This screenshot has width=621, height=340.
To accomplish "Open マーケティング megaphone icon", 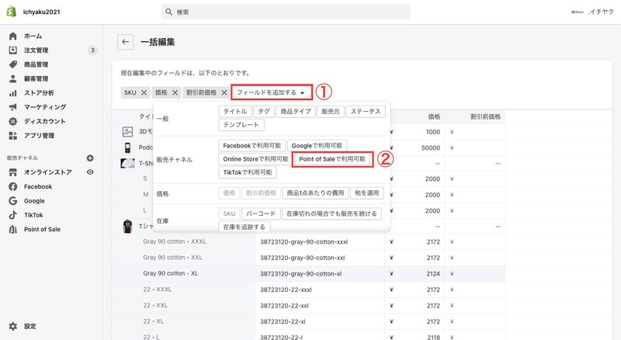I will pos(13,107).
